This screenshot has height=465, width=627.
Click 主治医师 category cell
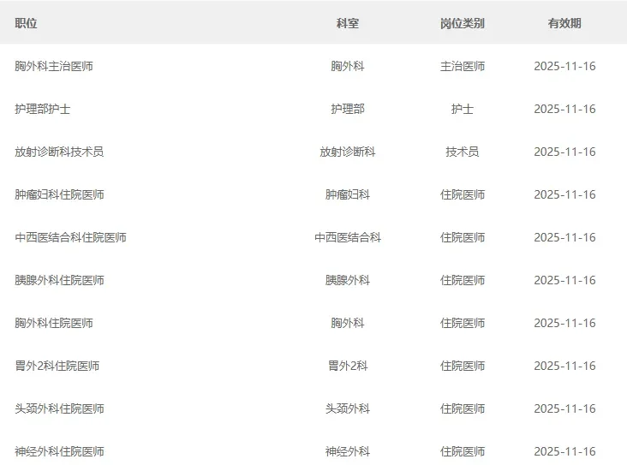(462, 66)
